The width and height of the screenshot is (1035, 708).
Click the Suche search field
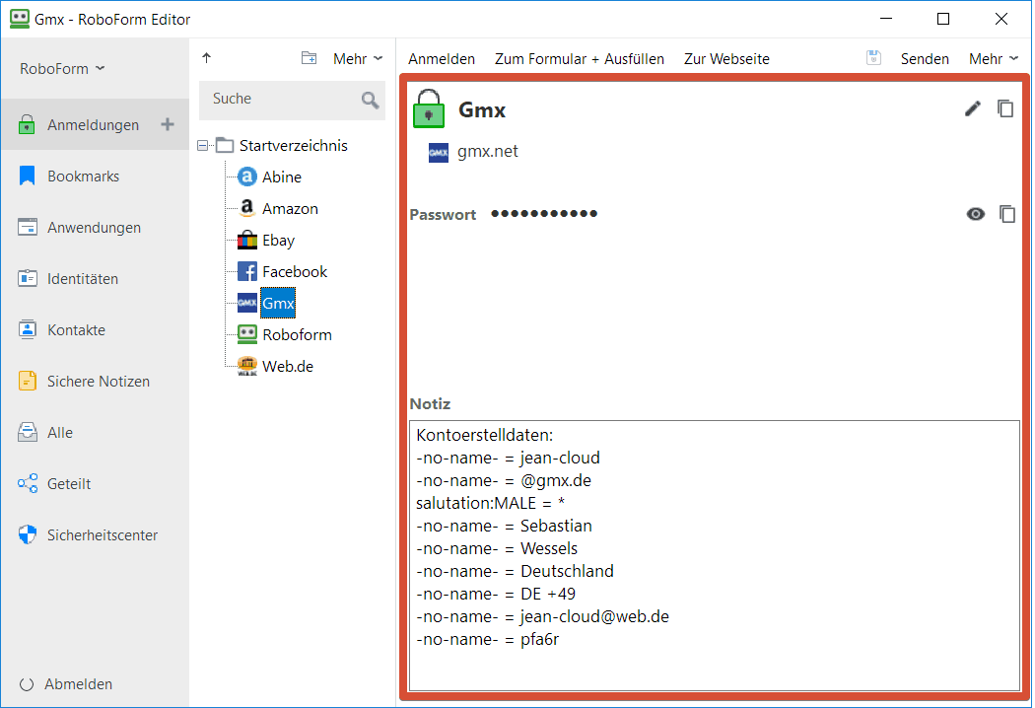point(292,100)
